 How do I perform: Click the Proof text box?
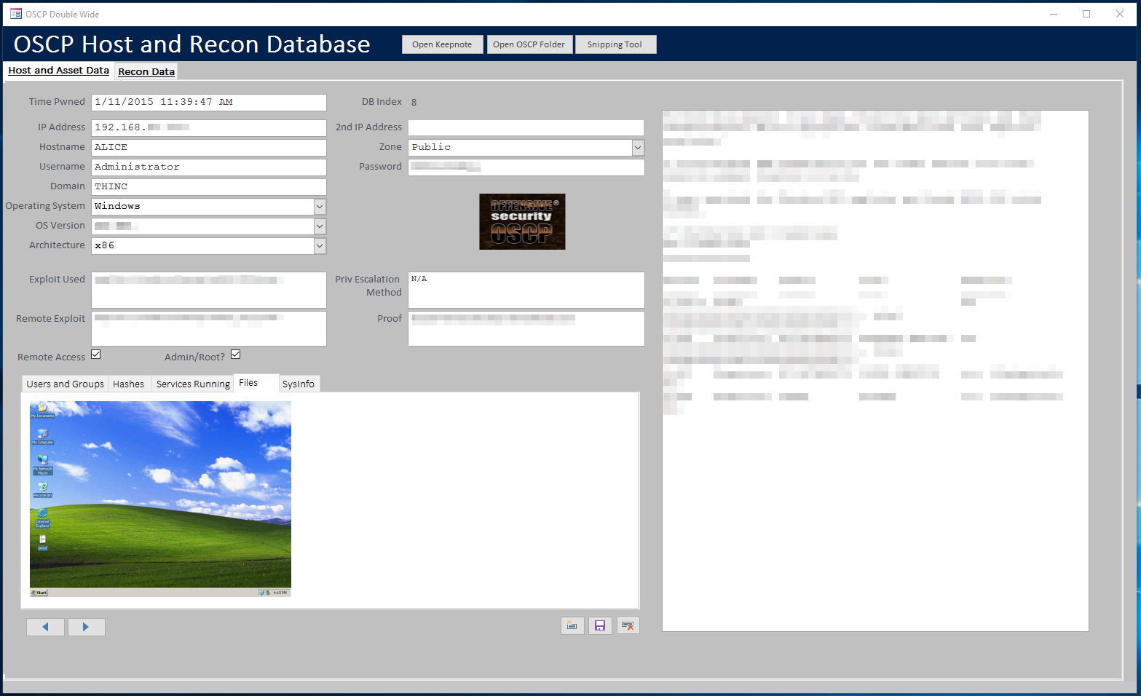526,328
